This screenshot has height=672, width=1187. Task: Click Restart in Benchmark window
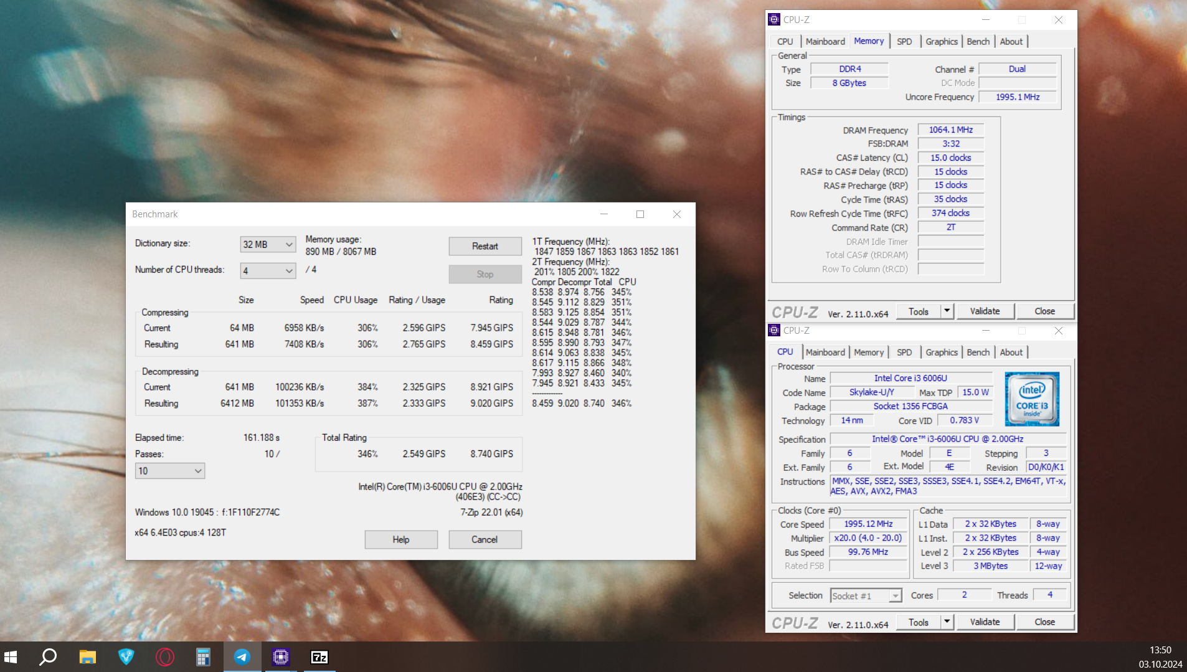[485, 247]
